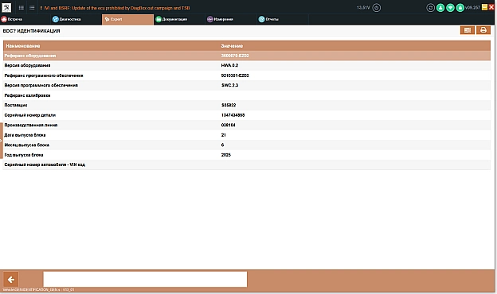The height and width of the screenshot is (294, 497).
Task: Click the back arrow button
Action: pos(11,280)
